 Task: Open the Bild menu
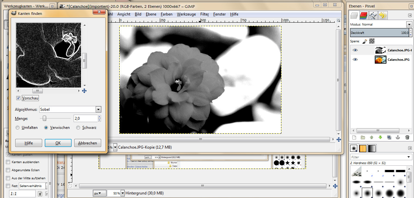tap(138, 14)
